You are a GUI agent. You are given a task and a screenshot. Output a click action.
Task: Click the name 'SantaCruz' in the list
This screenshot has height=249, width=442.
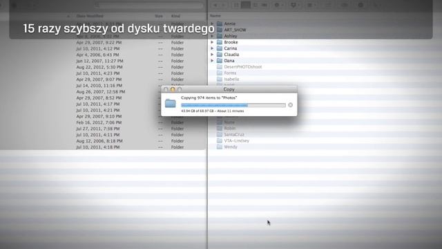(x=234, y=135)
